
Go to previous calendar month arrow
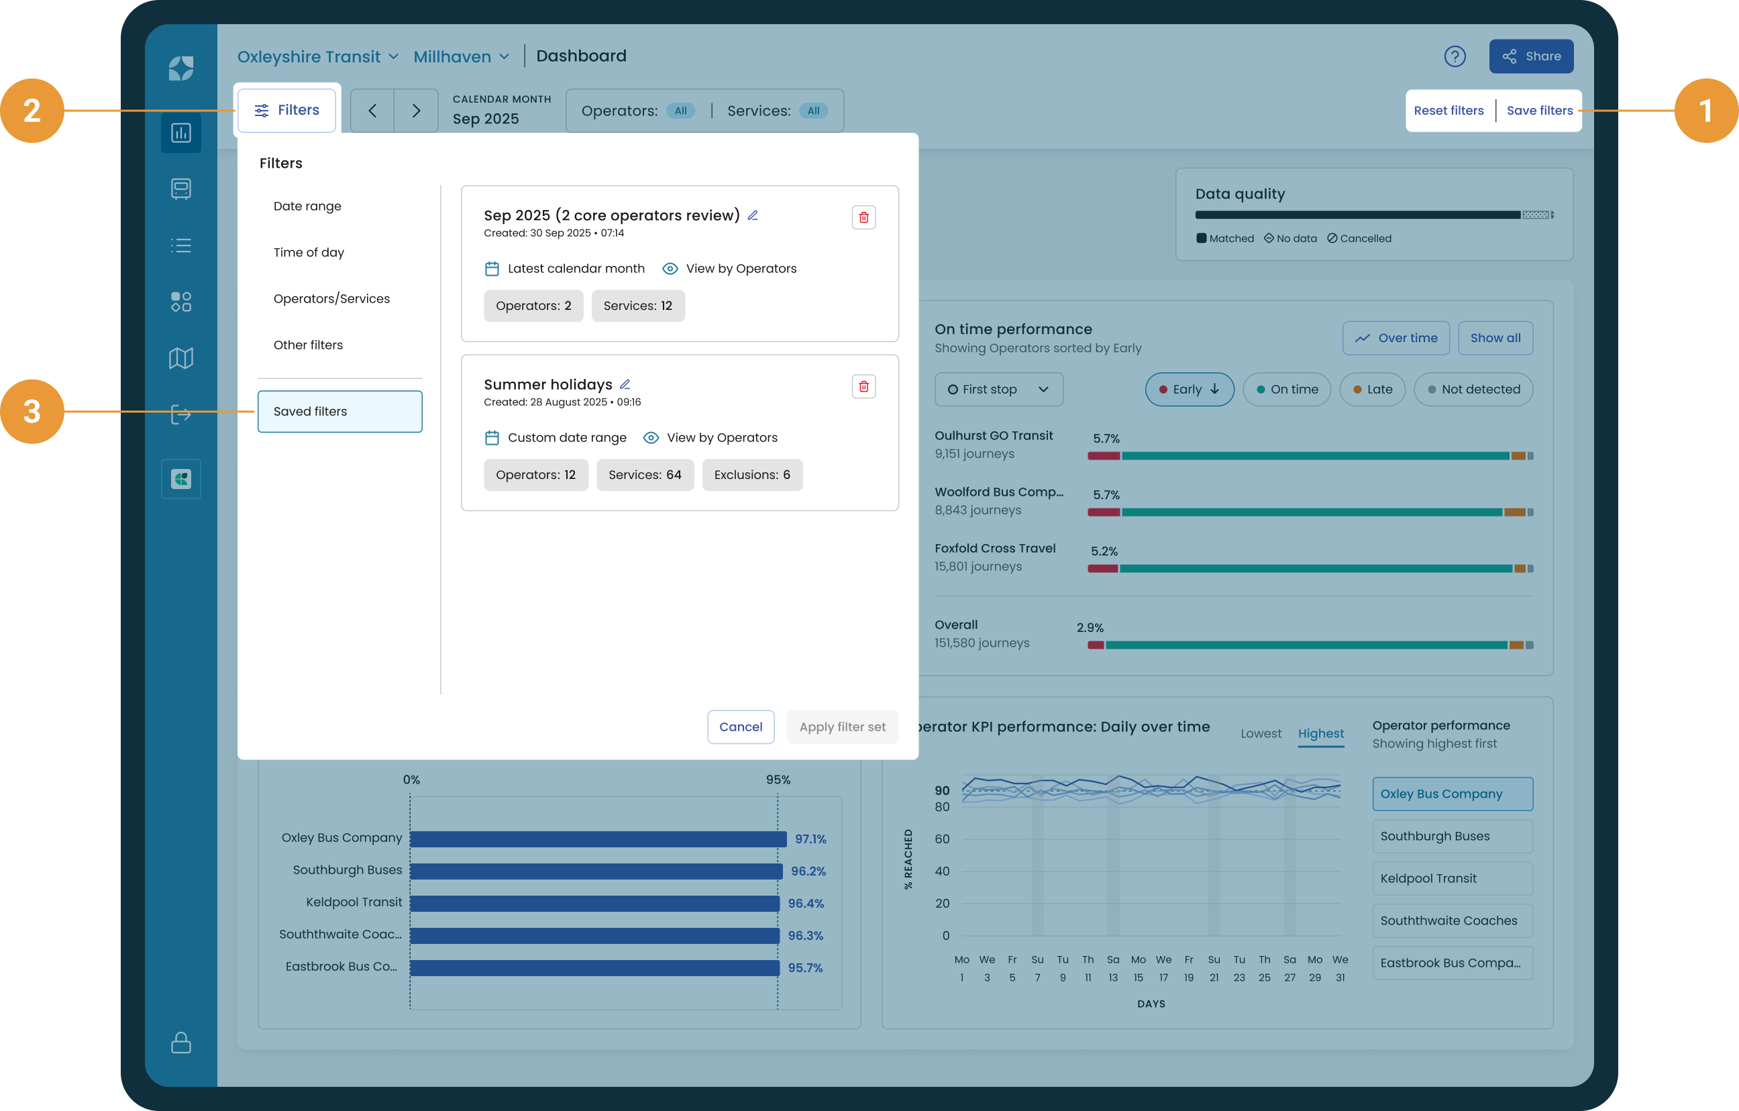point(372,111)
